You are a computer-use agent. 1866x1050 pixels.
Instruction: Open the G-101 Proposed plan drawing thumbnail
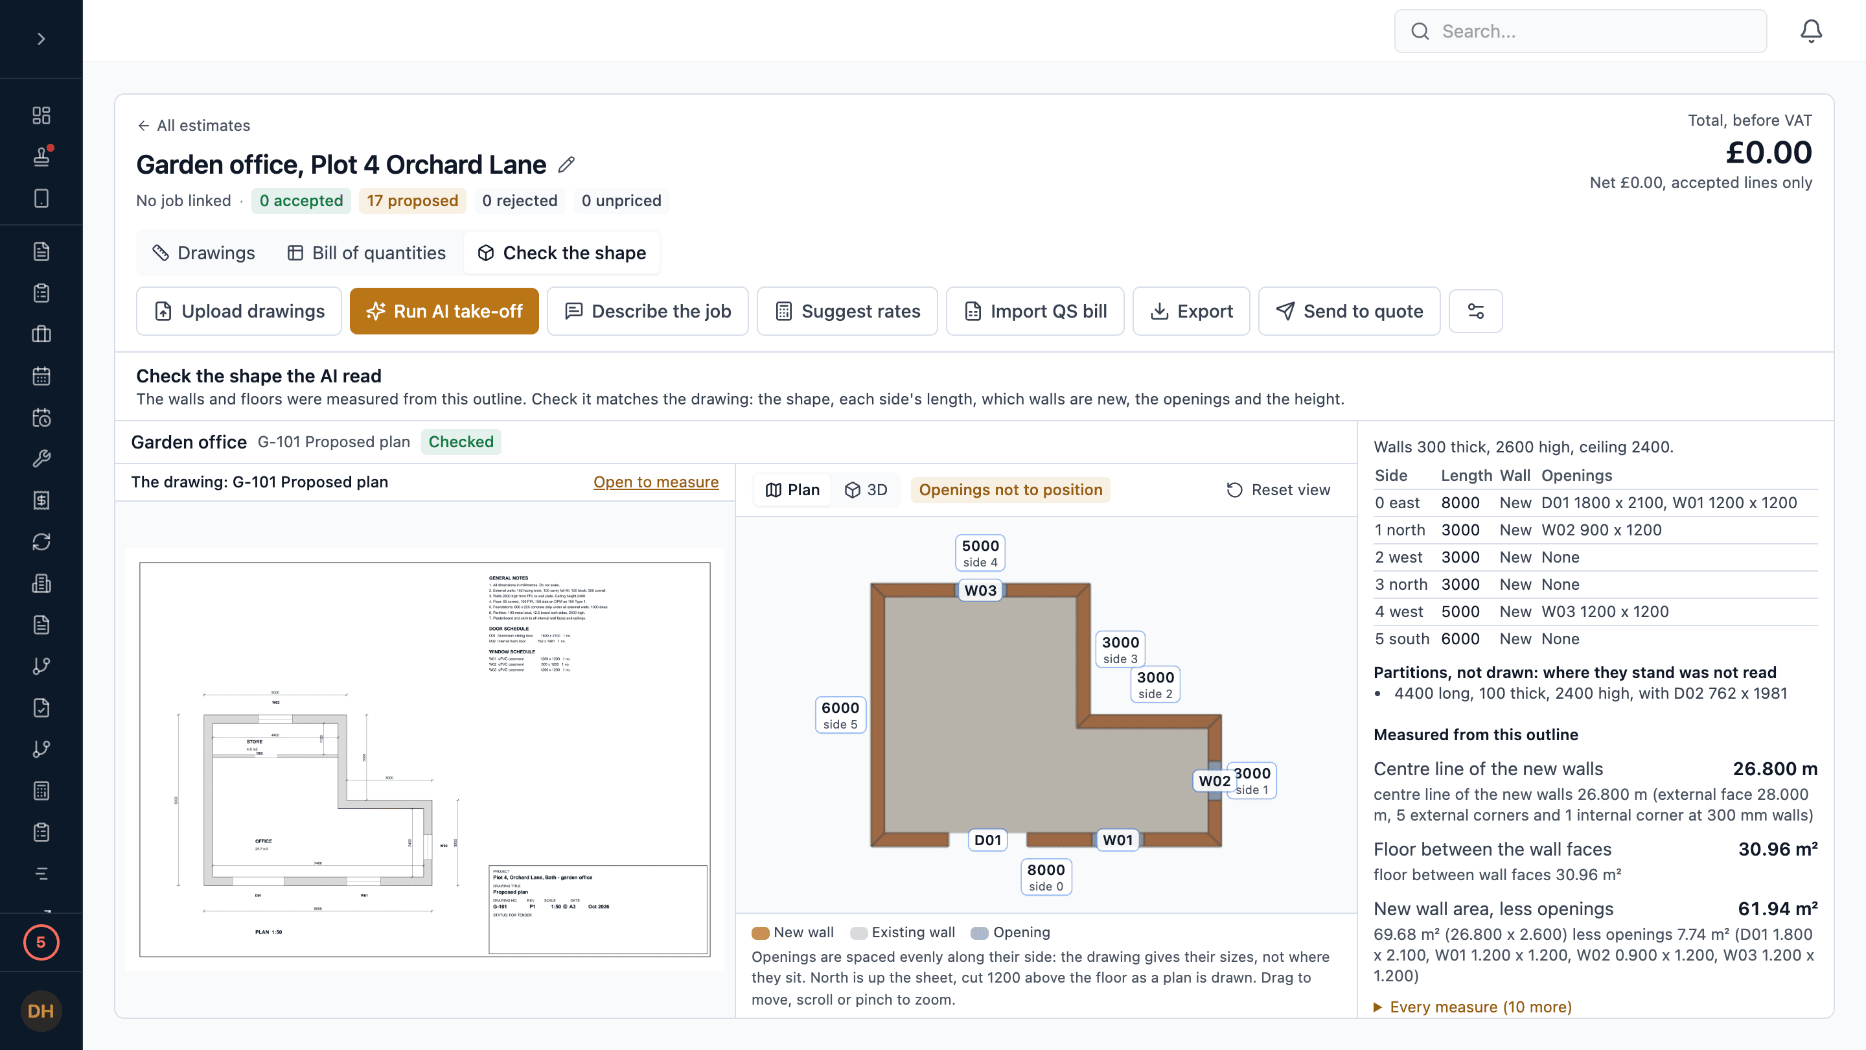click(424, 759)
